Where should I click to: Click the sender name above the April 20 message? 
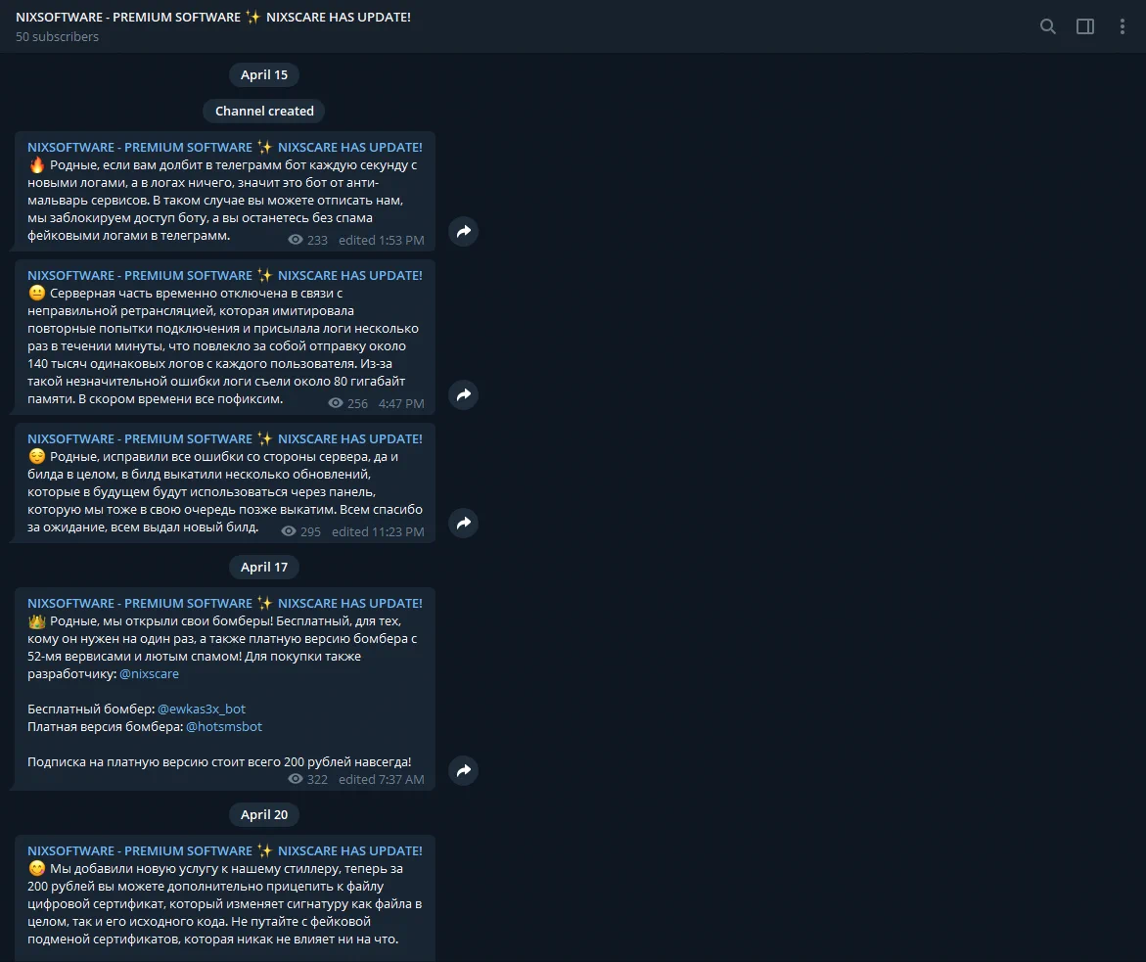(225, 850)
